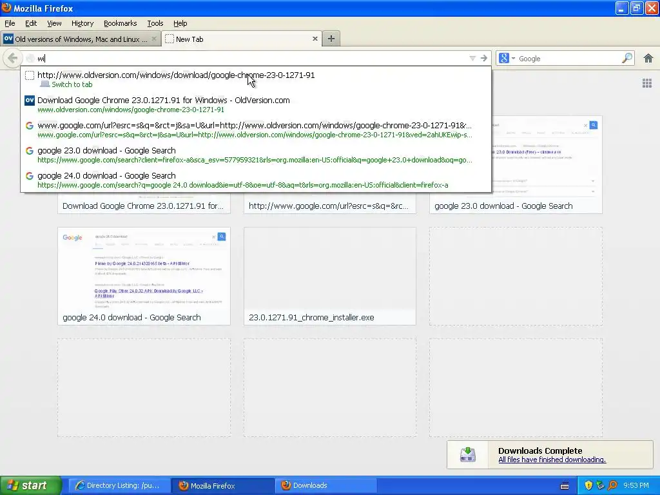Screen dimensions: 660x495
Task: Toggle the new tab grid view icon
Action: tap(647, 83)
